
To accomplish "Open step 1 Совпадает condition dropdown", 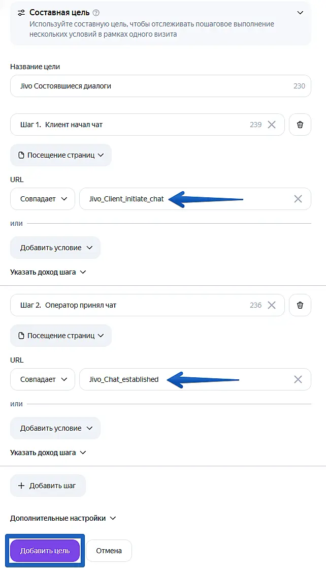I will point(43,199).
